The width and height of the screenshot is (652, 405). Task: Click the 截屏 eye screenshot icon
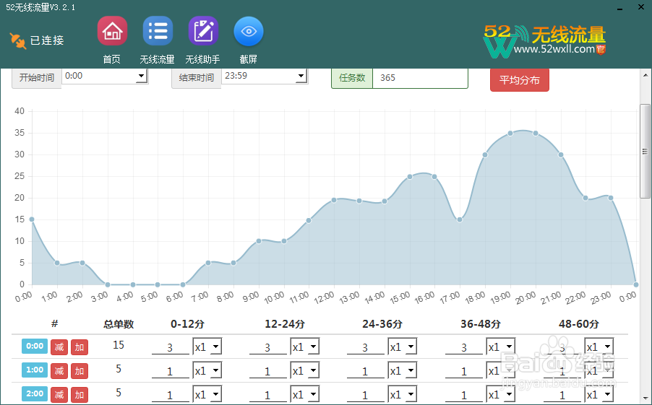[x=249, y=31]
